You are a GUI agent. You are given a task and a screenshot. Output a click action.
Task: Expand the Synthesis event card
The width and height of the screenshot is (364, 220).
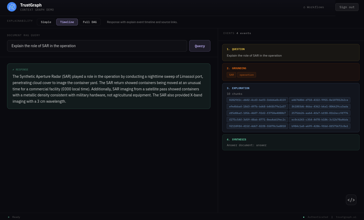pyautogui.click(x=291, y=142)
